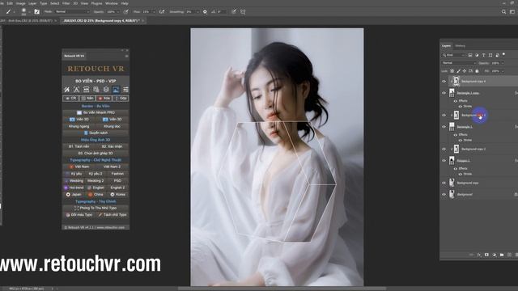Viewport: 518px width, 291px height.
Task: Open the Flow value dropdown arrow
Action: coord(154,11)
